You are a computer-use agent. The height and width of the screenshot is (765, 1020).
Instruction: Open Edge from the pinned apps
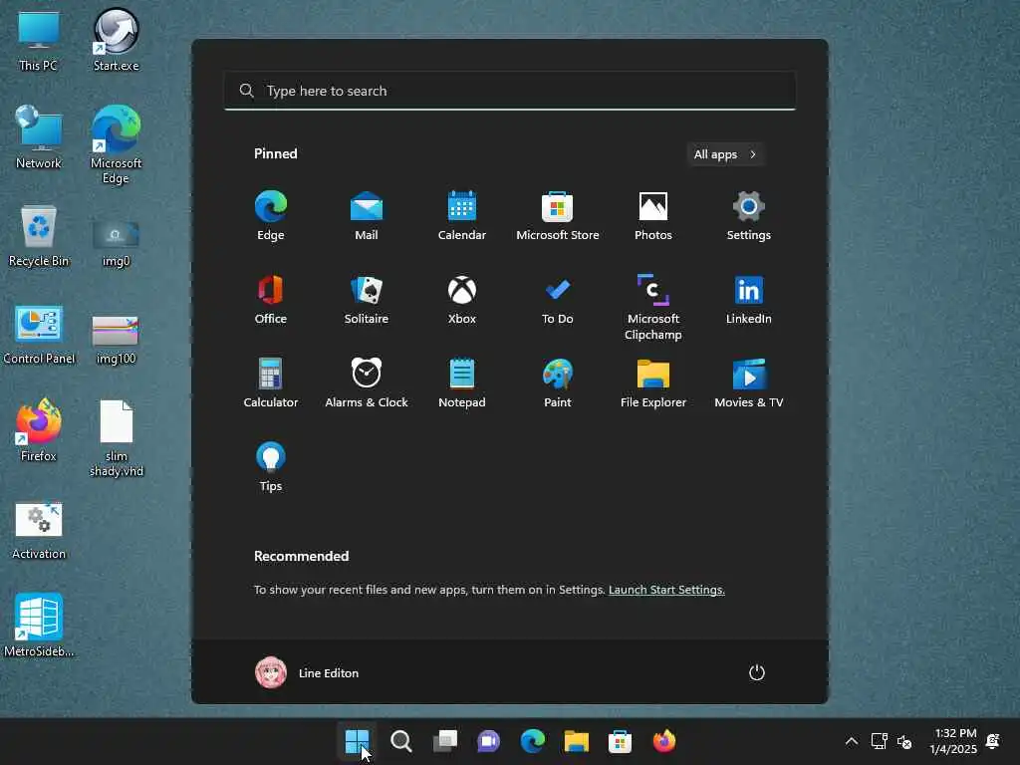coord(271,216)
